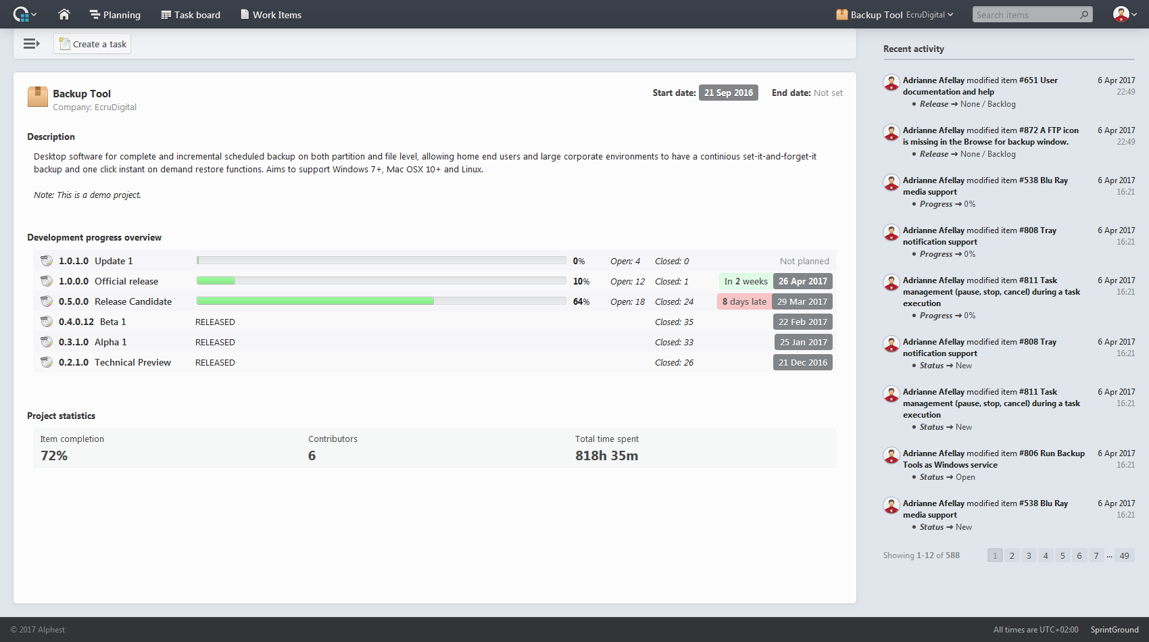Viewport: 1149px width, 642px height.
Task: Go to activity page 5
Action: pos(1062,555)
